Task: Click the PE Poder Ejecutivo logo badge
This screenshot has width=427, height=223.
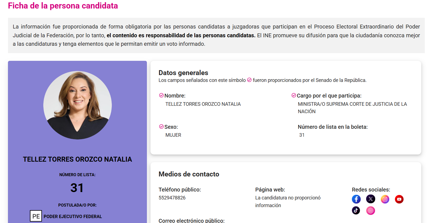Action: click(x=36, y=216)
